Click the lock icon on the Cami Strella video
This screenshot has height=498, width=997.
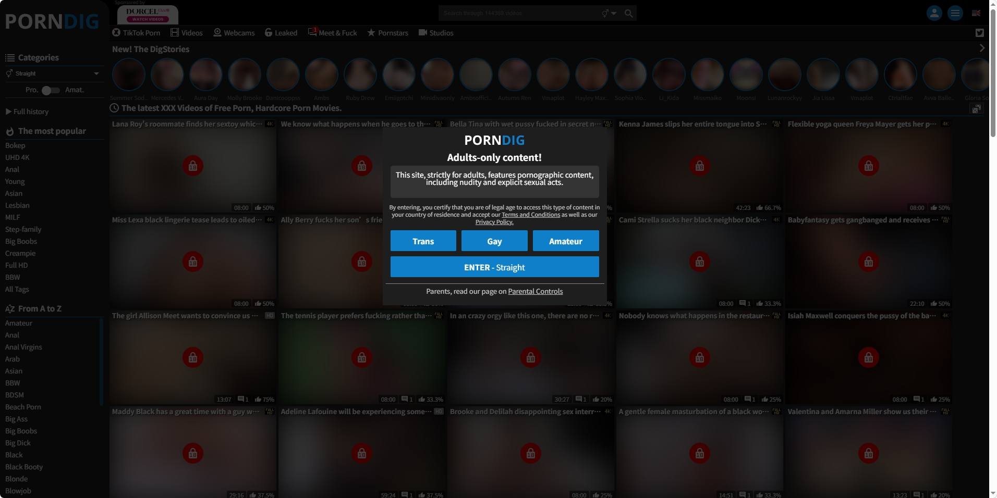coord(700,262)
